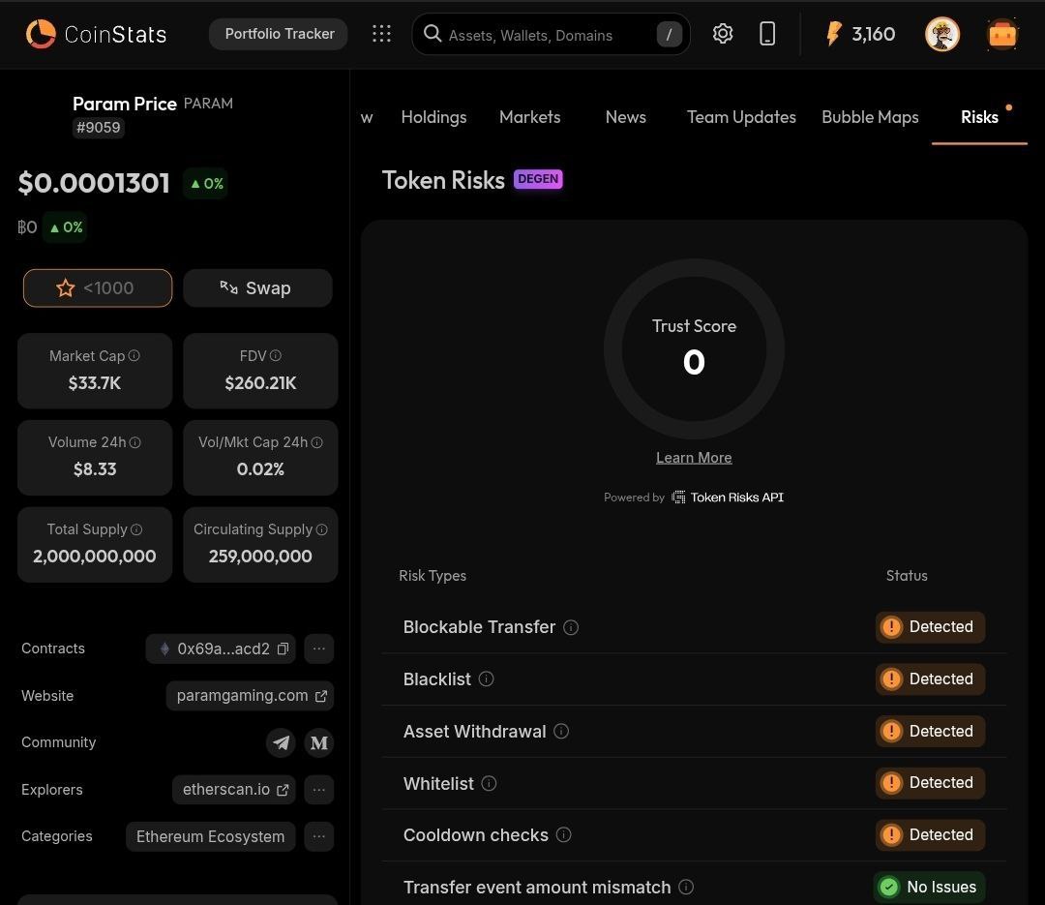Switch to the Bubble Maps tab
This screenshot has height=905, width=1045.
[870, 117]
